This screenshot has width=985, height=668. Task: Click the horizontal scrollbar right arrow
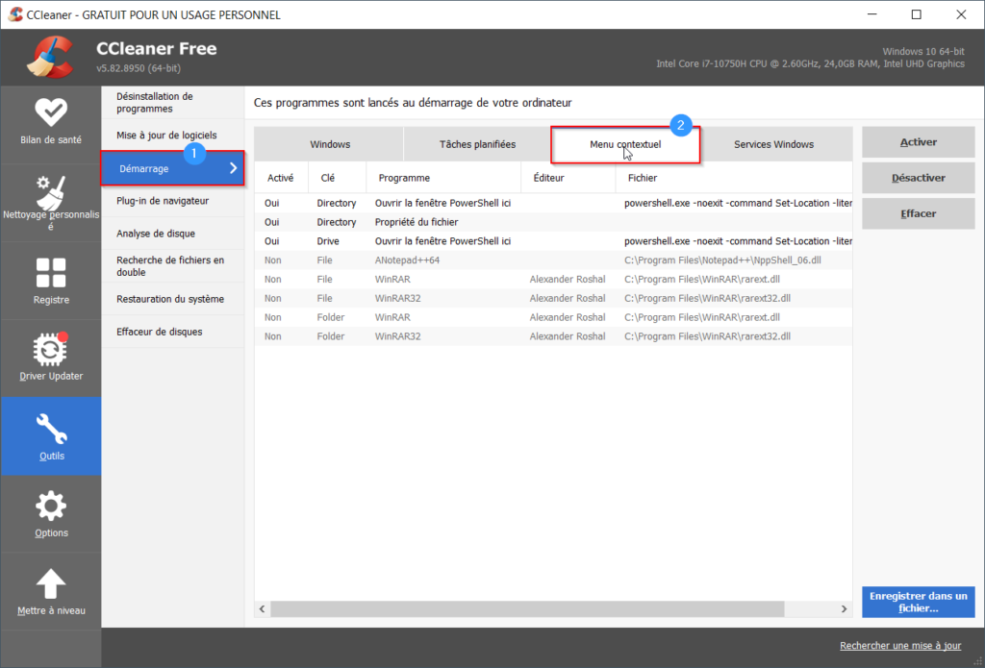point(845,609)
